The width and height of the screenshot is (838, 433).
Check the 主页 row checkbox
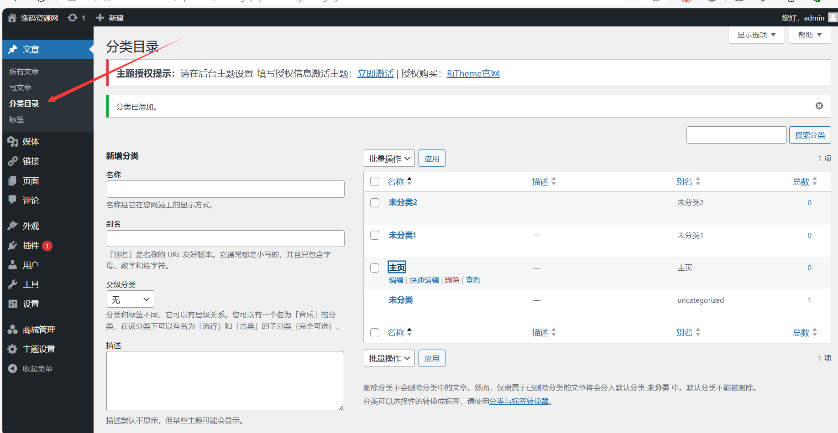pos(375,268)
